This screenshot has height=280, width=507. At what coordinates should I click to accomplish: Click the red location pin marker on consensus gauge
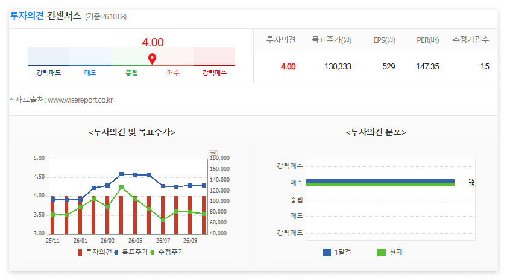[x=152, y=59]
